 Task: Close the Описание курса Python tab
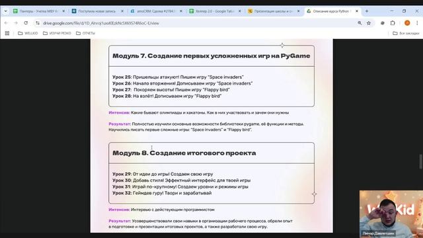point(357,11)
